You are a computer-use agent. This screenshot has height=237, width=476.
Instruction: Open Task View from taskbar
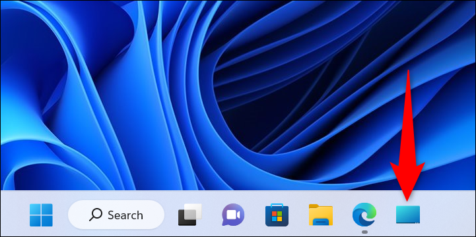click(x=190, y=215)
